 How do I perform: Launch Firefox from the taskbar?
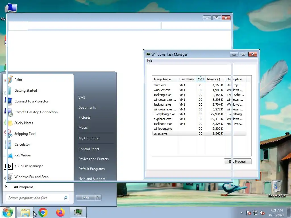click(61, 212)
